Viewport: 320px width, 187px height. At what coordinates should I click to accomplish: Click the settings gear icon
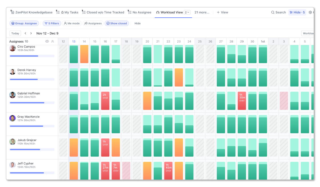click(x=310, y=12)
